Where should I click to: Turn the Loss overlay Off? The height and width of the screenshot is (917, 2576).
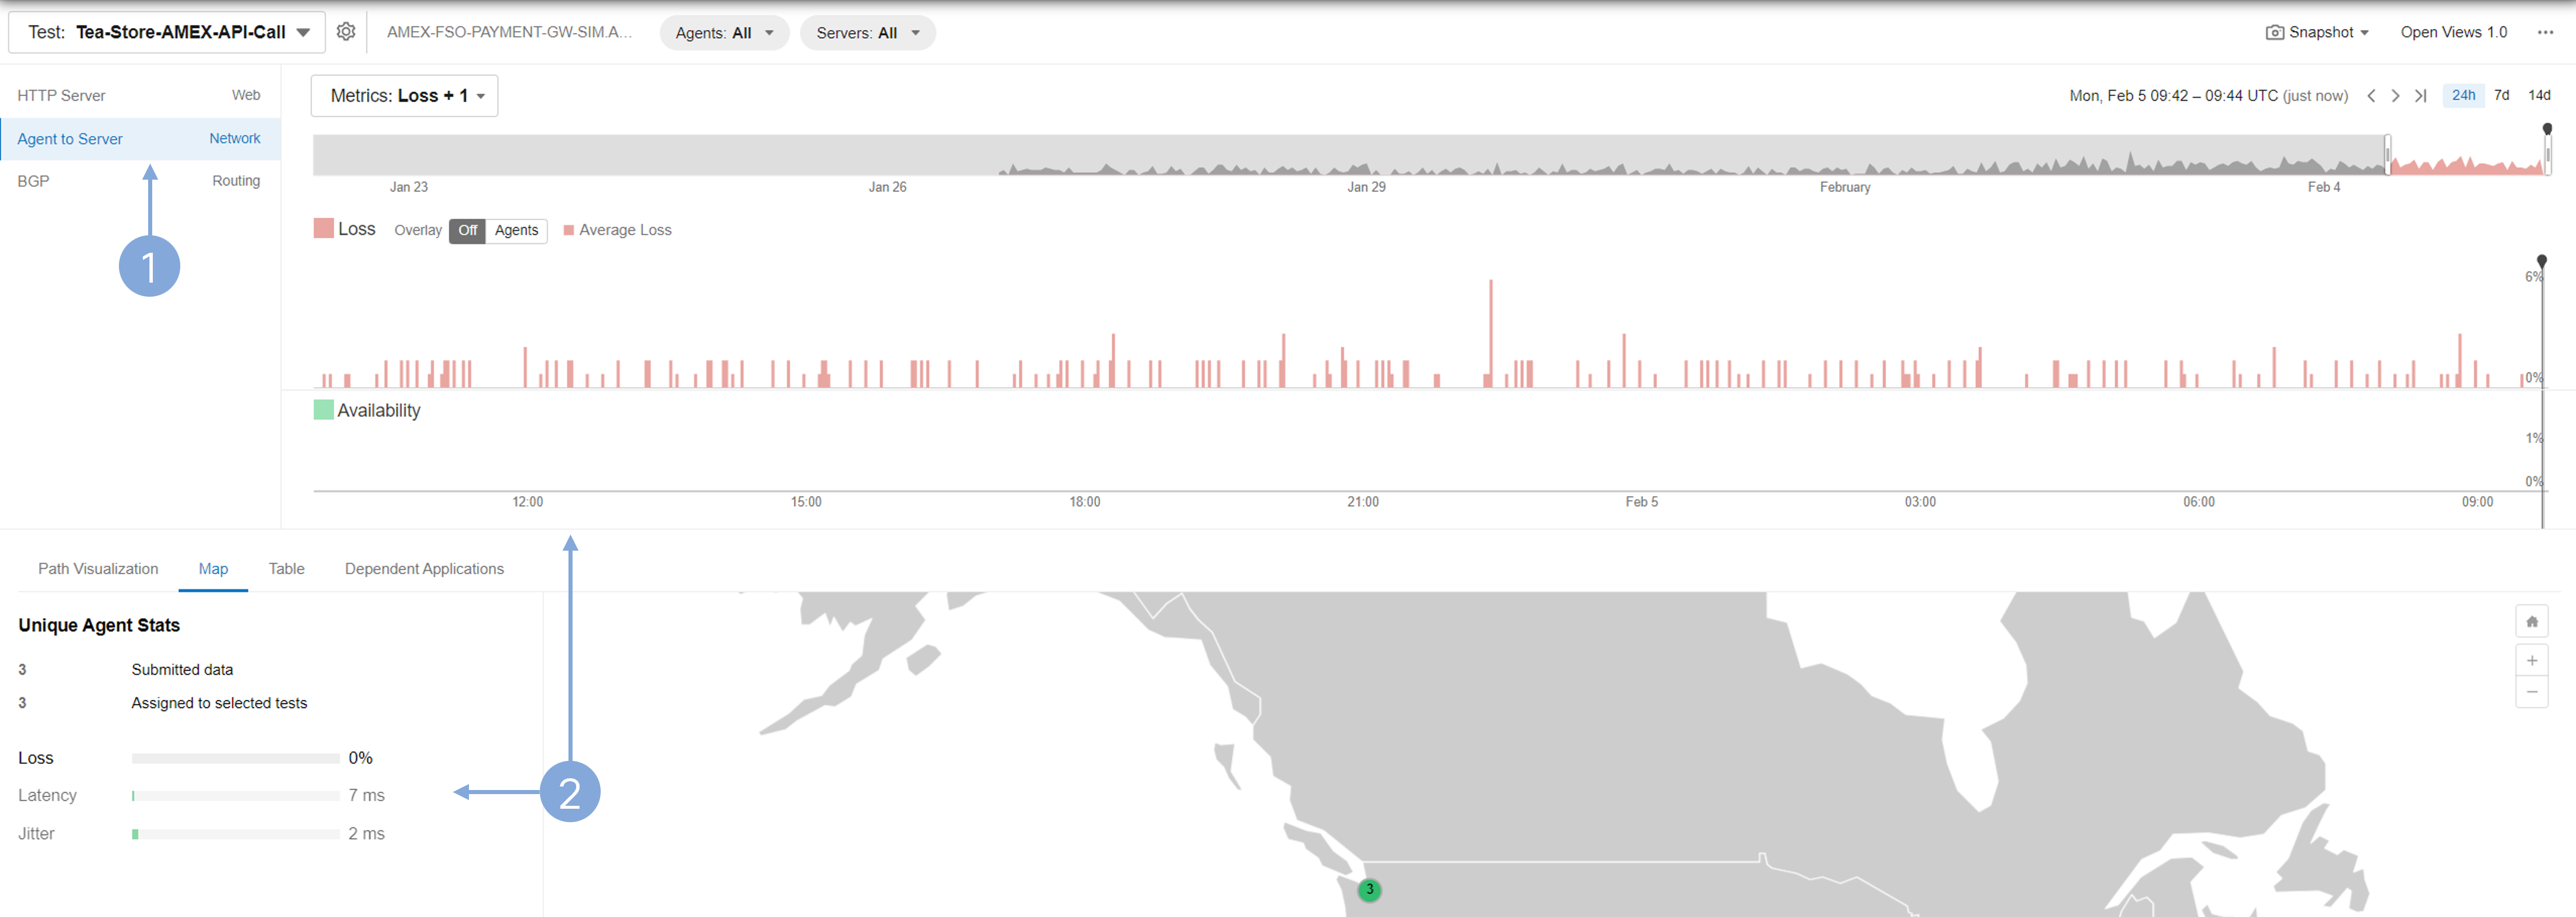467,230
